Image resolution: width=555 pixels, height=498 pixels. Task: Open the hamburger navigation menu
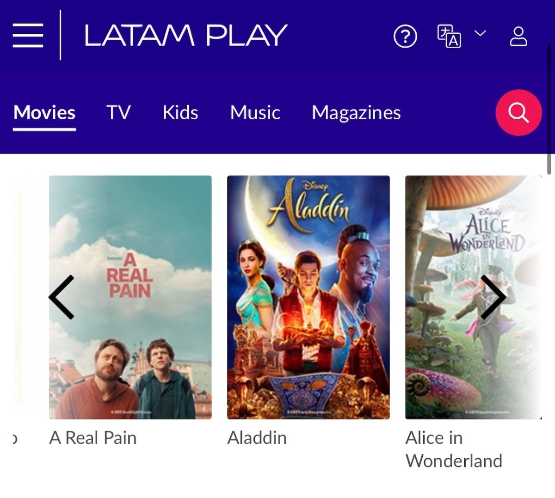[x=28, y=36]
